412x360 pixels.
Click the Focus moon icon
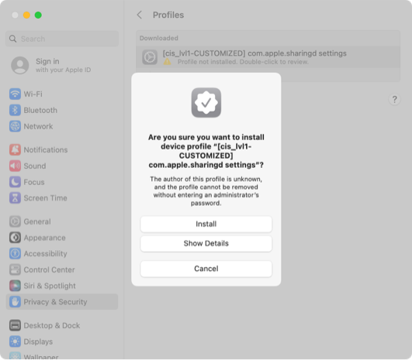click(15, 182)
